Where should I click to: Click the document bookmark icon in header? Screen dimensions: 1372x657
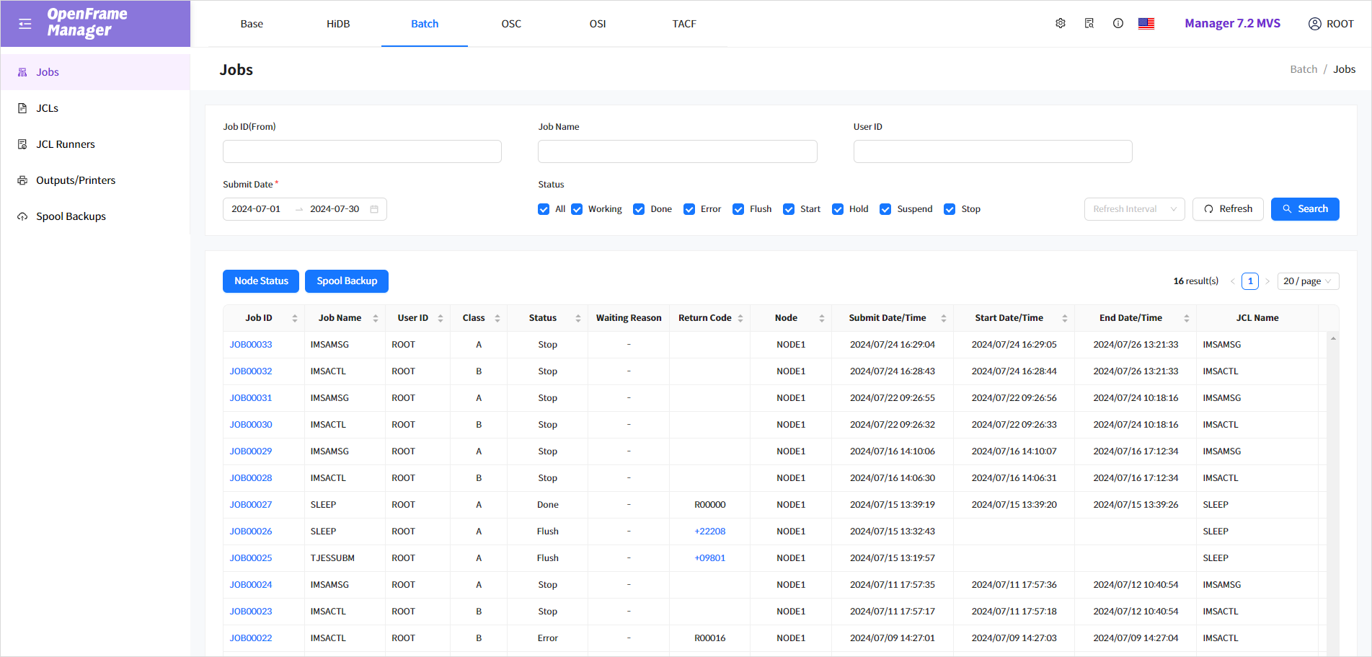point(1089,23)
